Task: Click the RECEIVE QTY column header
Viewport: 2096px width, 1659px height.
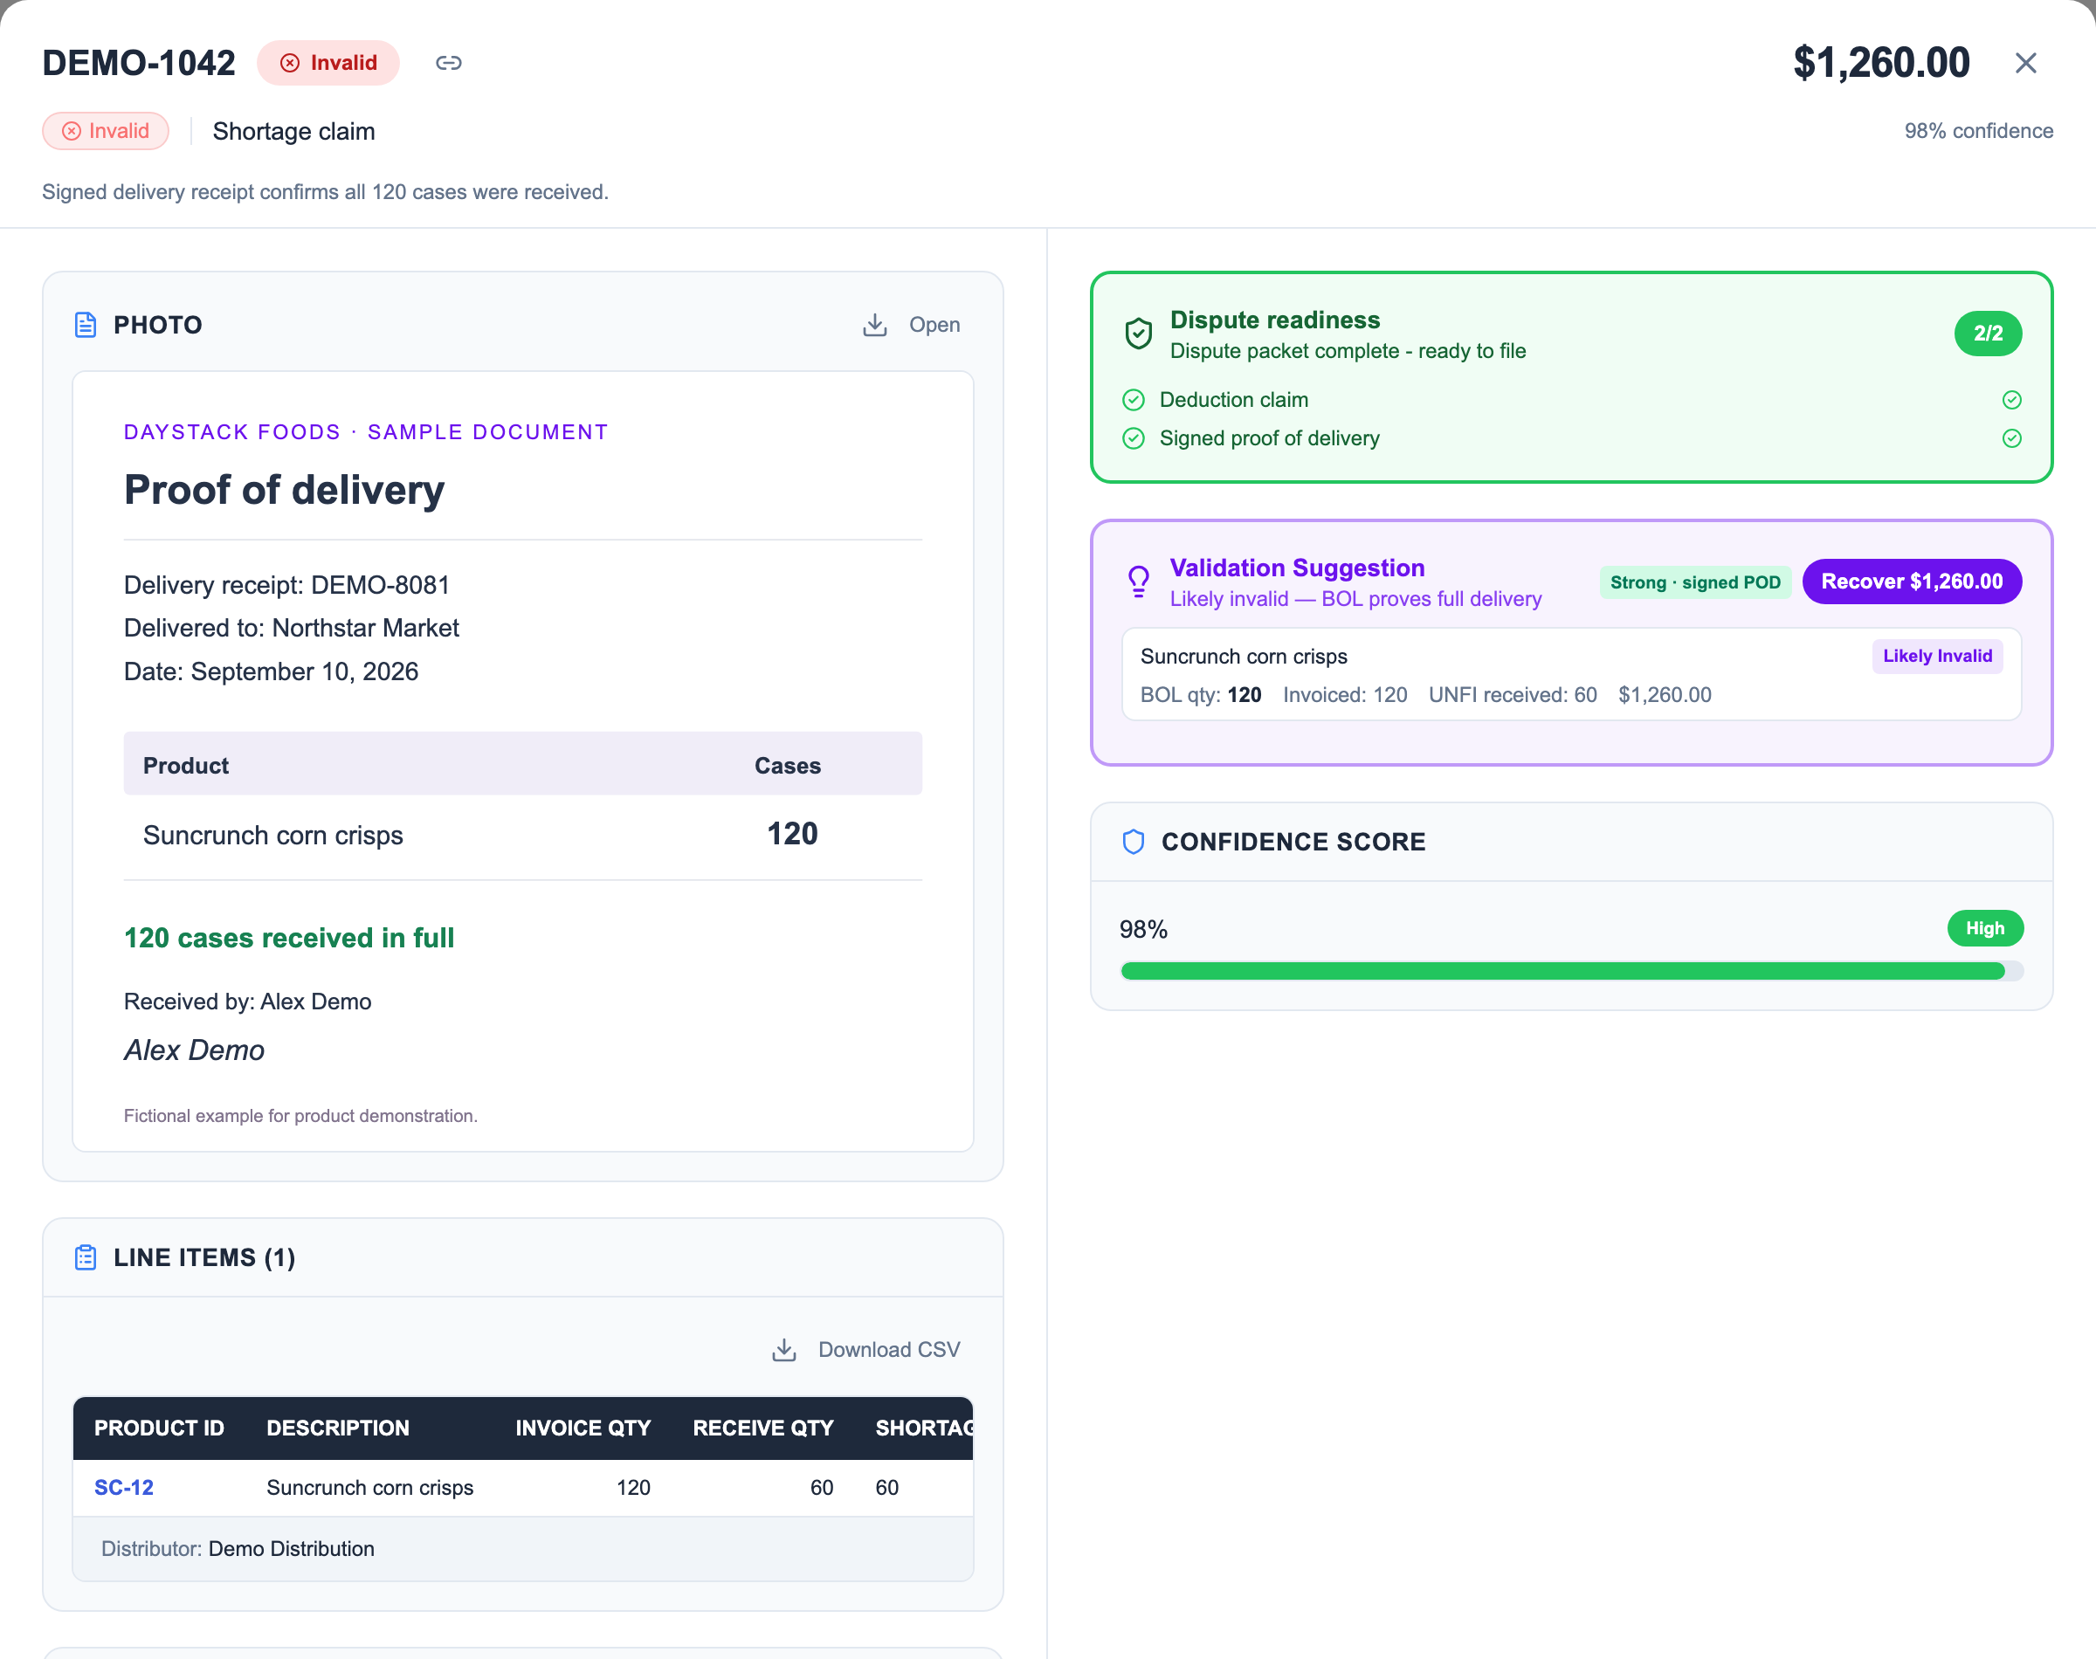Action: coord(763,1428)
